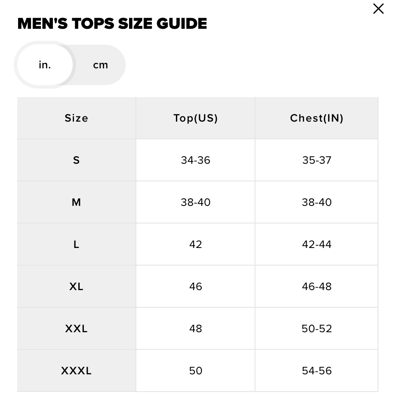Click the M size row label
Screen dimensions: 400x410
click(x=77, y=202)
